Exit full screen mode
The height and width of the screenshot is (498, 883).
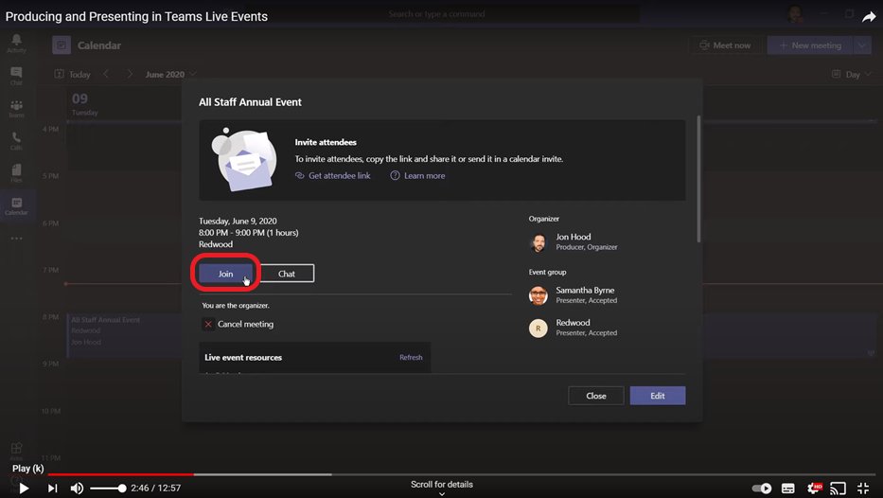click(x=863, y=488)
